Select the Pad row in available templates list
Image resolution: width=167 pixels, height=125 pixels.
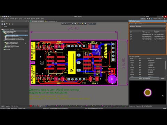[147, 33]
